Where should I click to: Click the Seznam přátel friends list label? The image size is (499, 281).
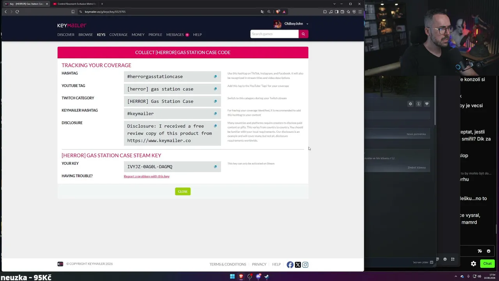click(x=420, y=262)
